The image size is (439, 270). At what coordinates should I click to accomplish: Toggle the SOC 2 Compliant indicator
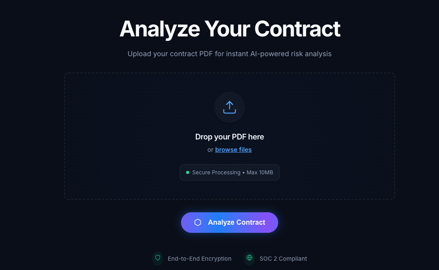[275, 258]
